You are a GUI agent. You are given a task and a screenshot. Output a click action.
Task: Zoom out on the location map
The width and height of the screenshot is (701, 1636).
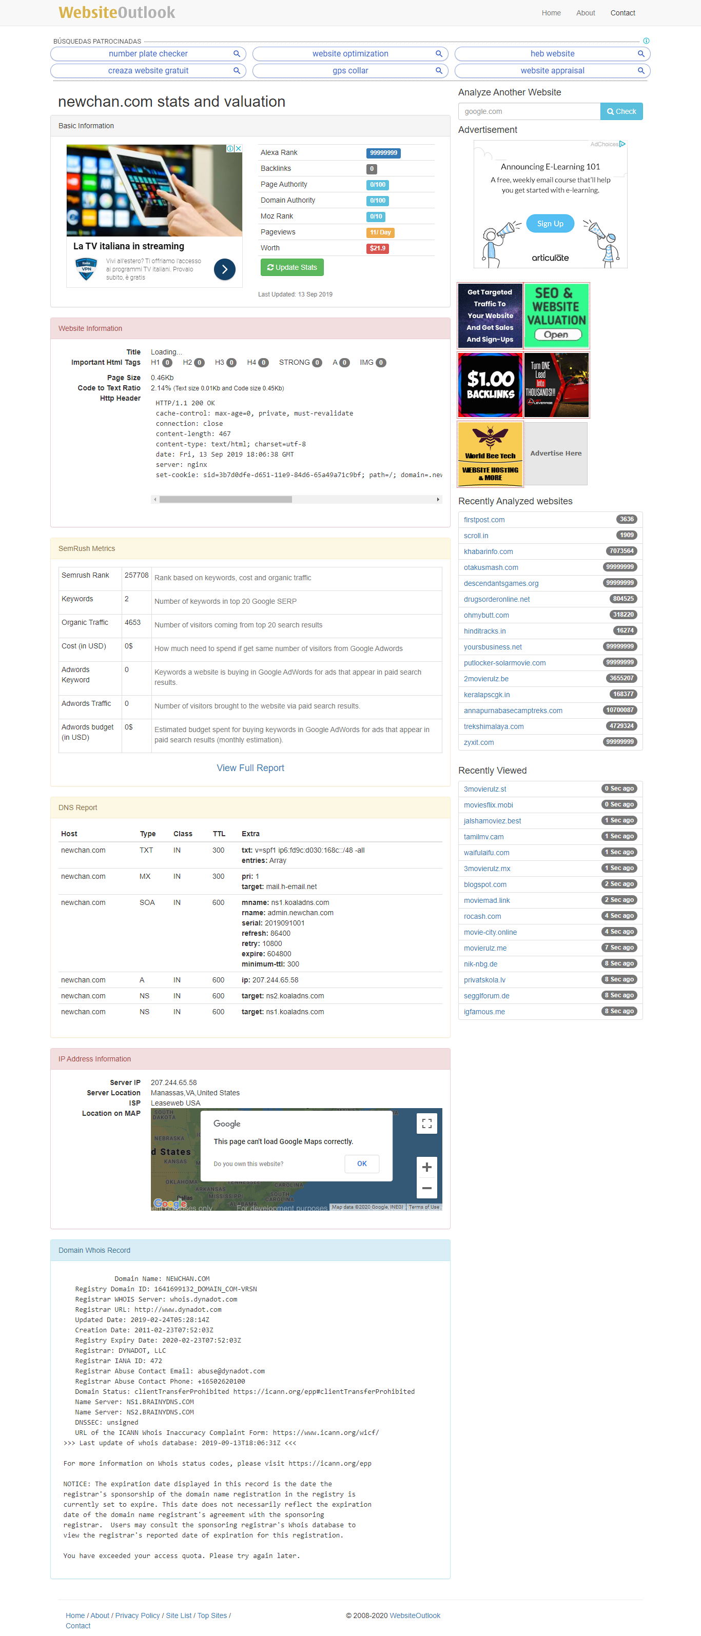click(426, 1188)
